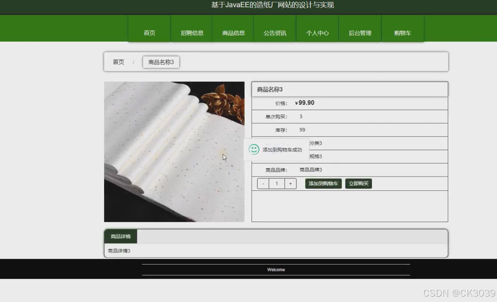
Task: Open the 首页 navigation menu item
Action: (x=150, y=33)
